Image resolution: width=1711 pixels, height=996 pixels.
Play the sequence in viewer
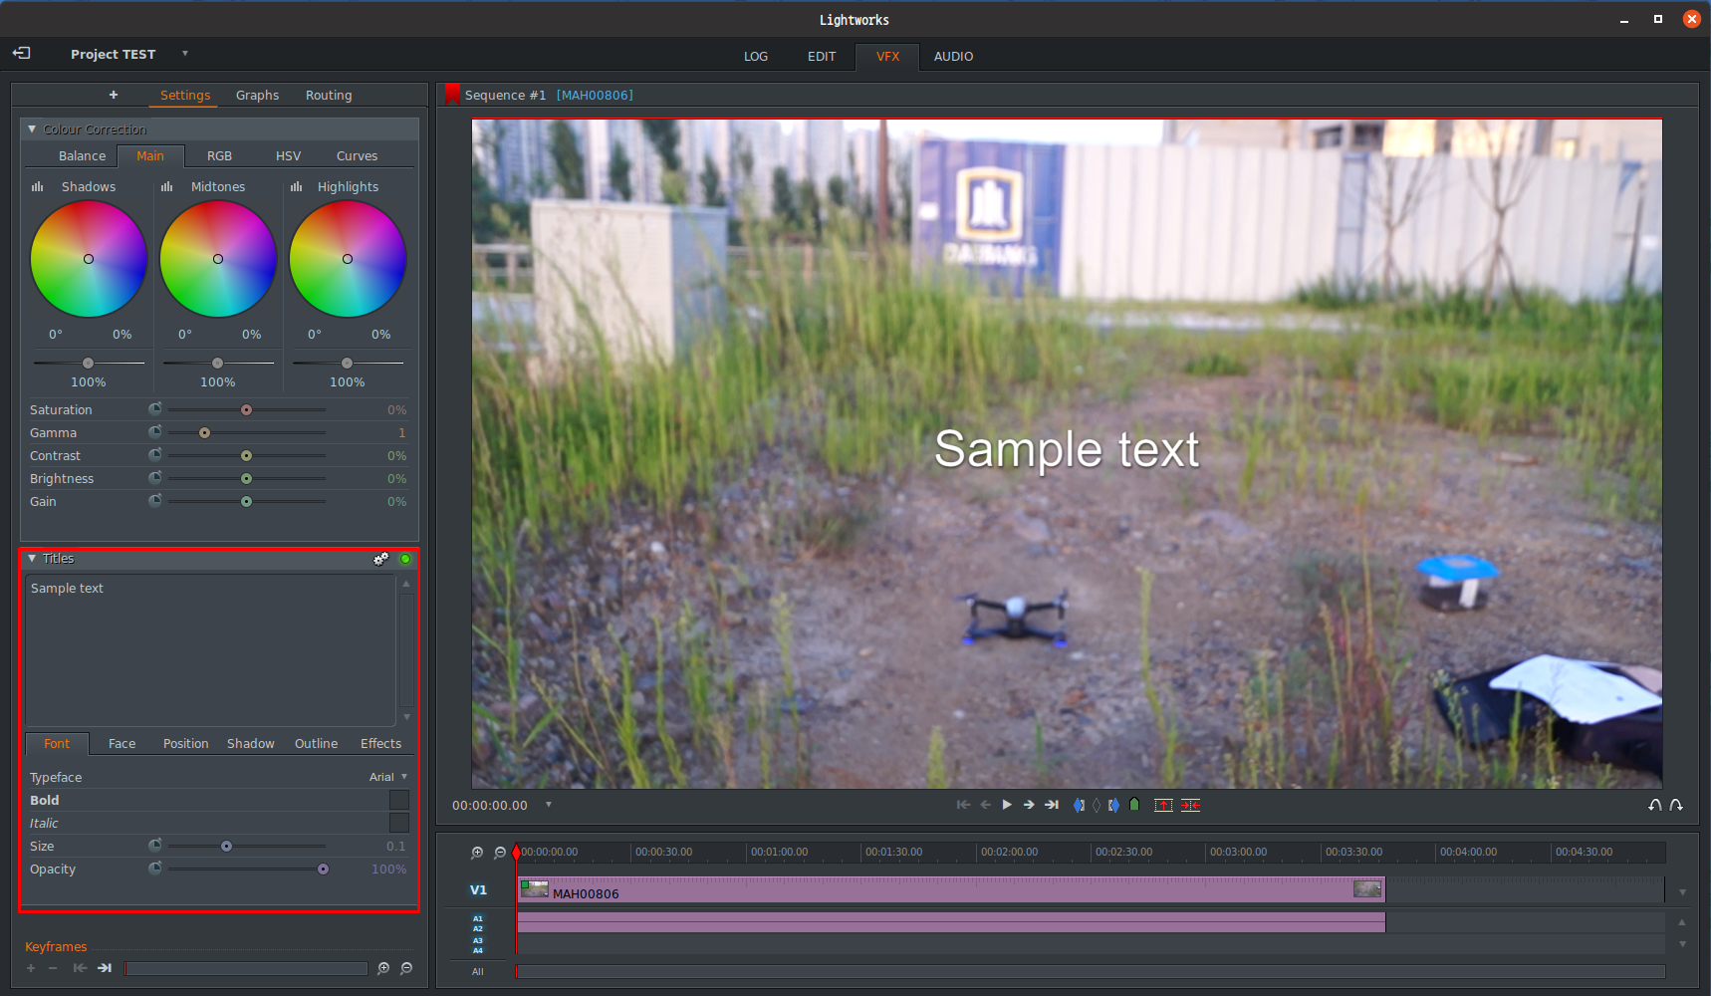(1007, 805)
